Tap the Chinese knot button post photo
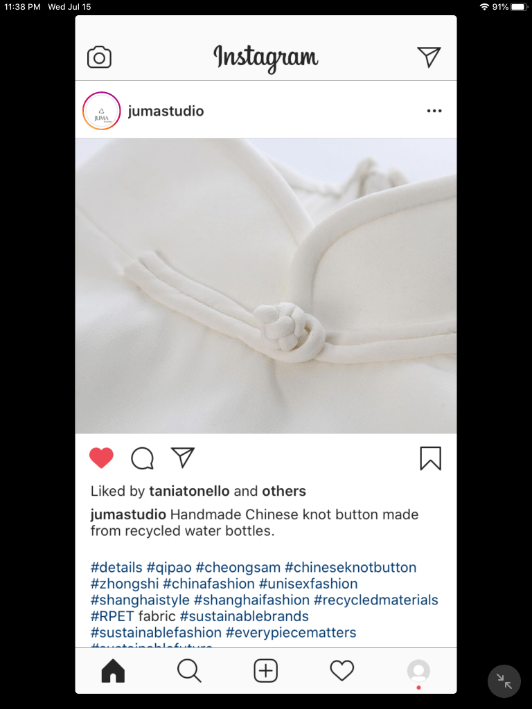 (x=266, y=286)
